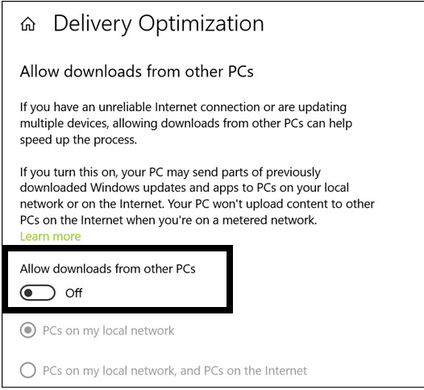Click paragraph starting 'If you turn this on'
Image resolution: width=424 pixels, height=390 pixels.
click(197, 196)
